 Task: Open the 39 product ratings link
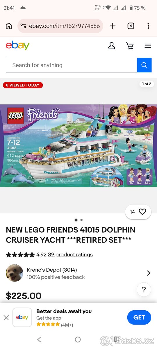(70, 254)
